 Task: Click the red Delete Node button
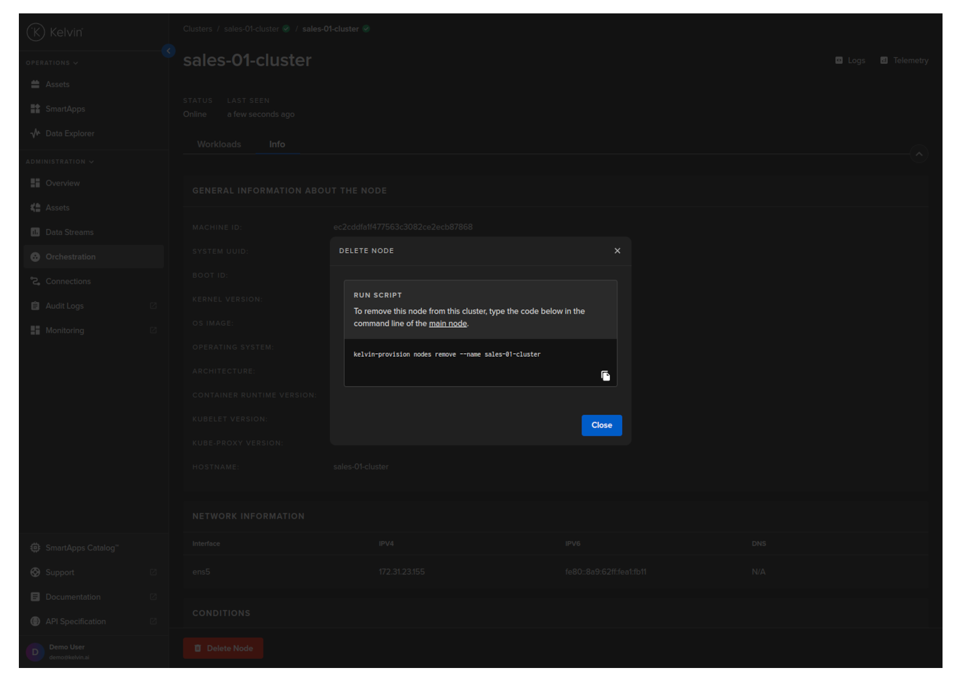tap(223, 649)
